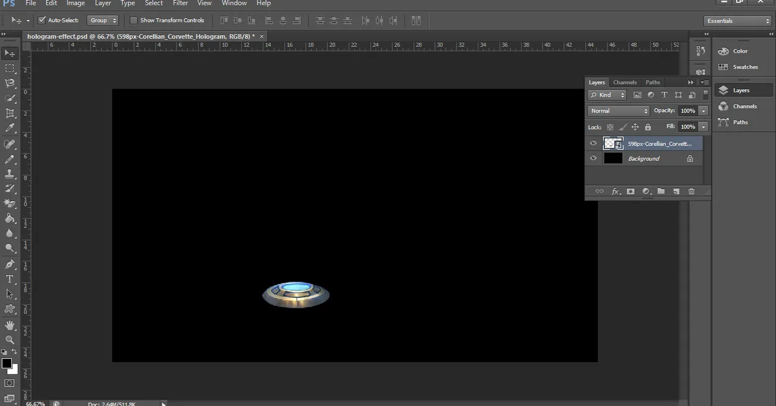Select the Horizontal Type tool
Viewport: 776px width, 406px height.
pos(10,279)
